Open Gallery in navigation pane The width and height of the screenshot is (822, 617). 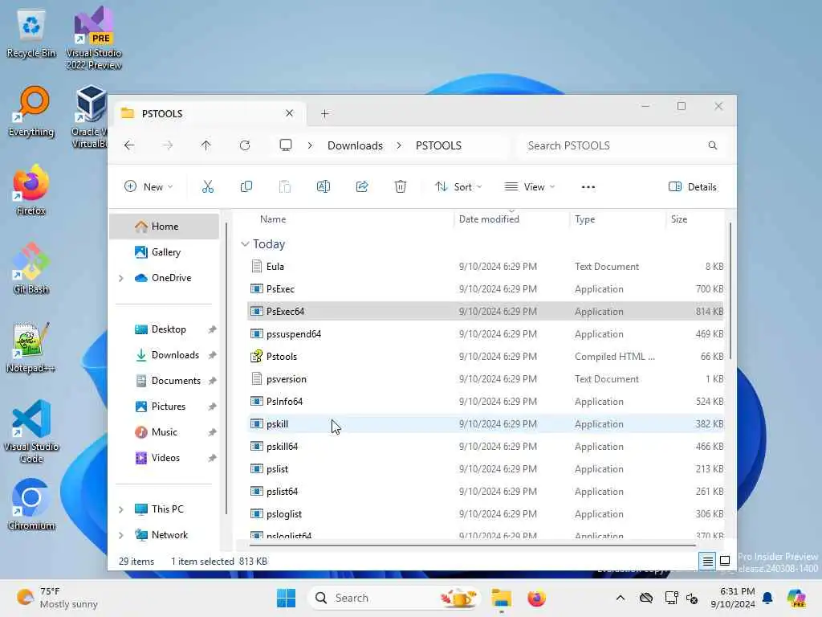pos(164,251)
